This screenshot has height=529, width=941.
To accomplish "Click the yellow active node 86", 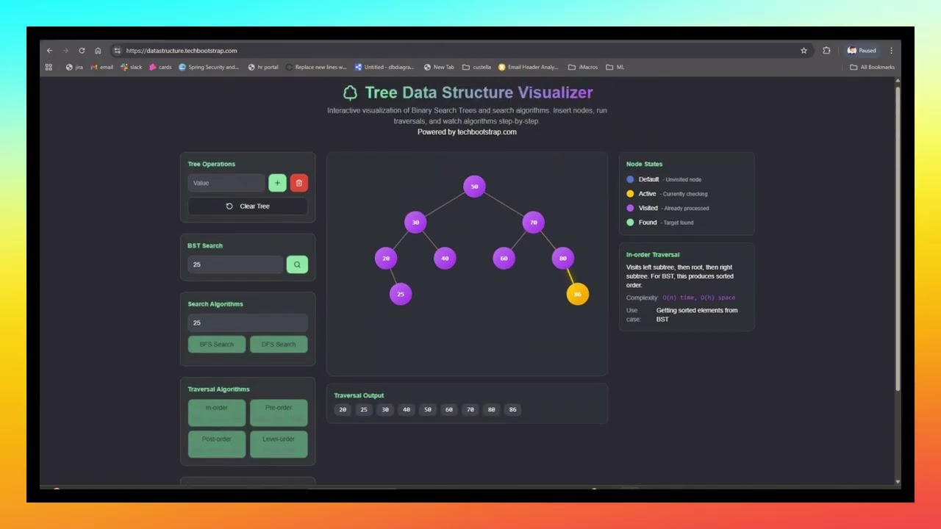I will [577, 294].
